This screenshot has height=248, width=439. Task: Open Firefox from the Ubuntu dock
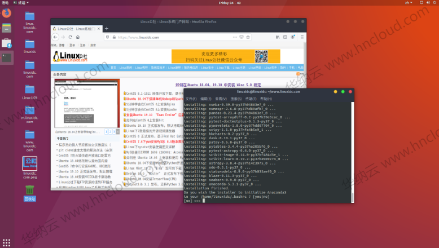pos(6,13)
